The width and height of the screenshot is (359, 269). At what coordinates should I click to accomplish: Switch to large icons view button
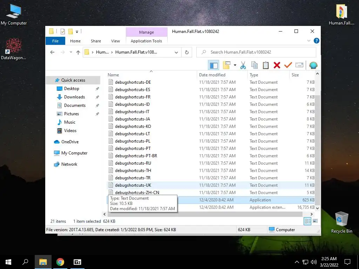(315, 221)
